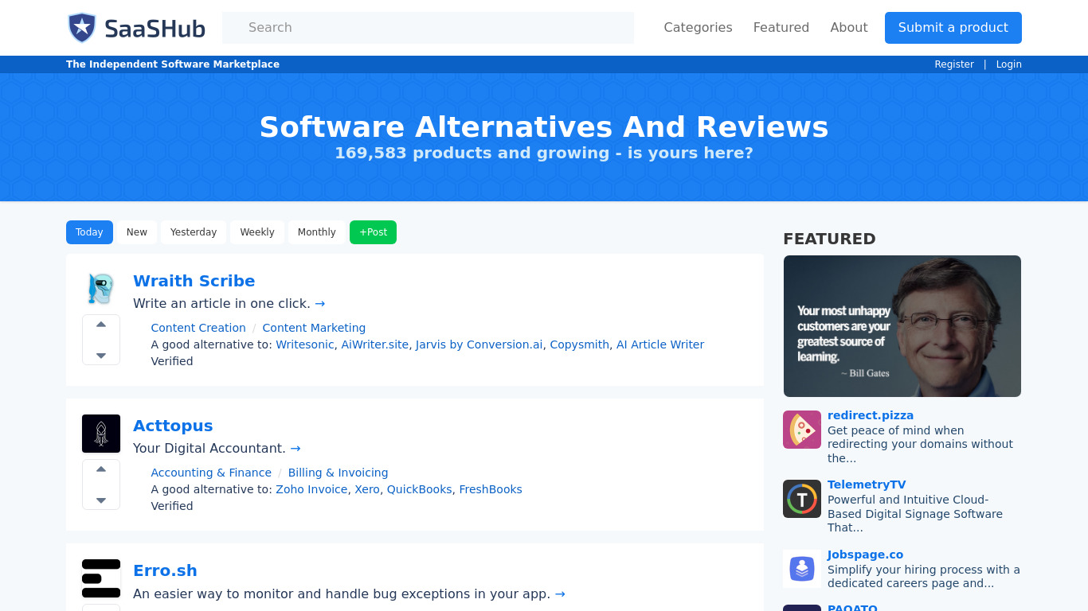Go to the About page
Viewport: 1088px width, 611px height.
pyautogui.click(x=849, y=27)
